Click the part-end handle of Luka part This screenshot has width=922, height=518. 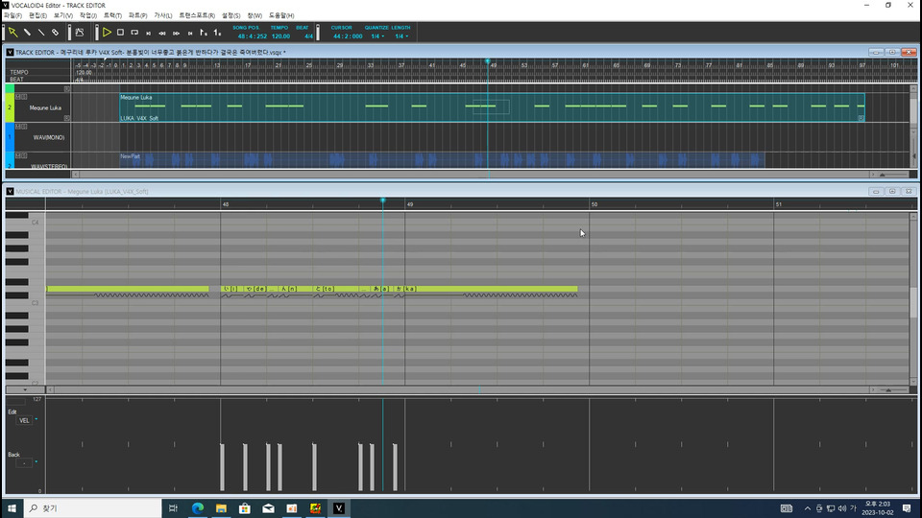click(x=861, y=118)
